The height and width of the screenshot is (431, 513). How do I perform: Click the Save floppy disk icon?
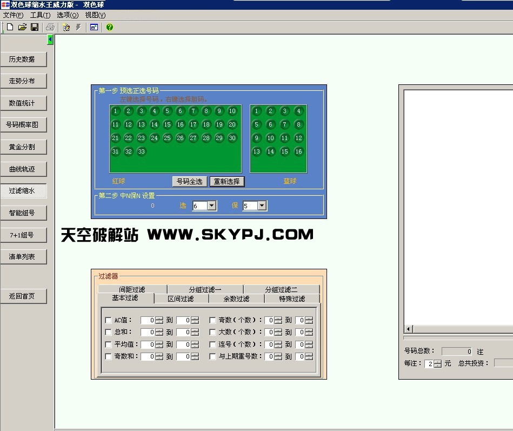[x=34, y=27]
